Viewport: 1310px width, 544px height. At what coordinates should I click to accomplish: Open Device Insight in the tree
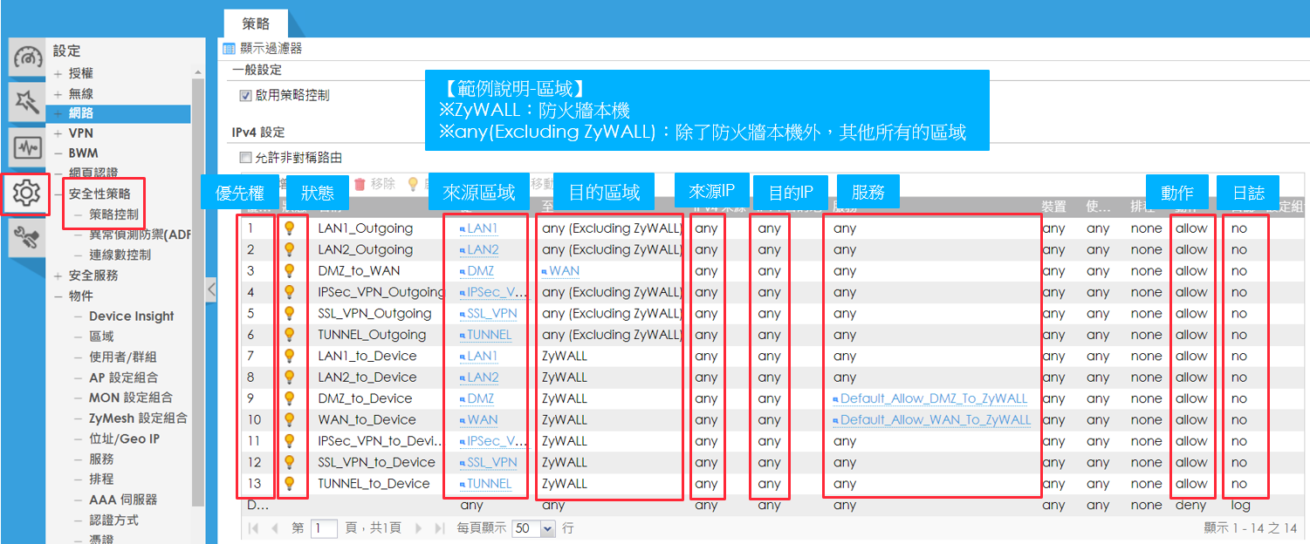(x=131, y=316)
